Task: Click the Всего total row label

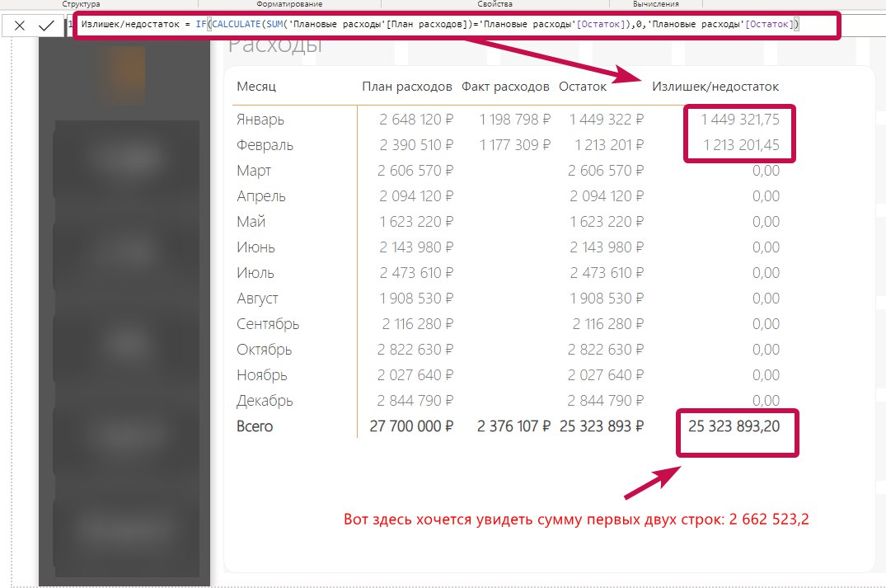Action: pos(255,426)
